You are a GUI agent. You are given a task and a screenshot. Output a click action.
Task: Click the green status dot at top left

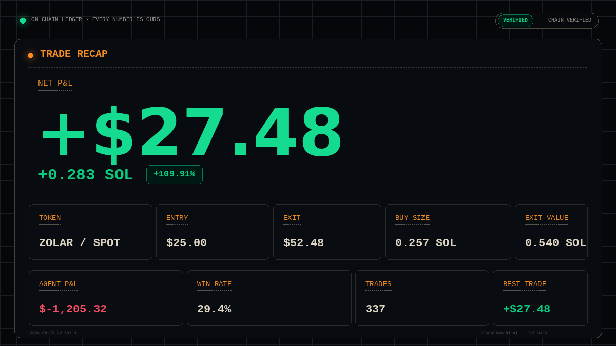click(23, 21)
